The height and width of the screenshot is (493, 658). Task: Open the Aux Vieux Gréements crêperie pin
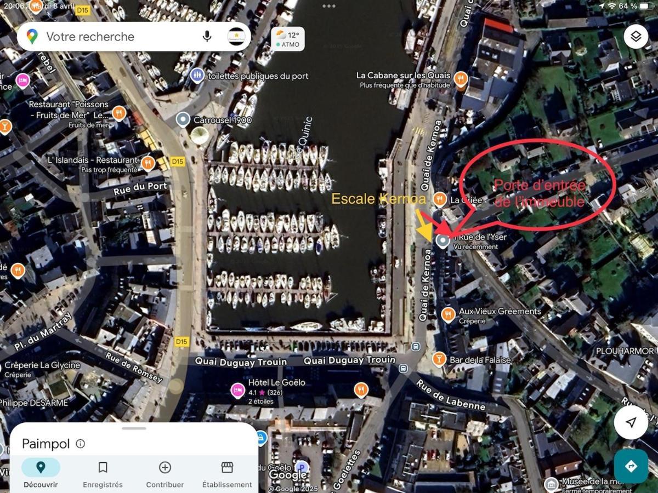pyautogui.click(x=448, y=314)
